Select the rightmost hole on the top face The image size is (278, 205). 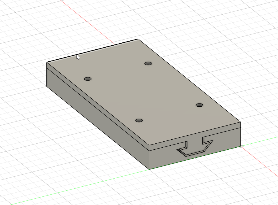tap(199, 105)
